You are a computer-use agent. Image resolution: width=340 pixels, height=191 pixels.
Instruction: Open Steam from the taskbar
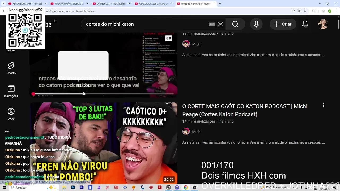tap(142, 188)
